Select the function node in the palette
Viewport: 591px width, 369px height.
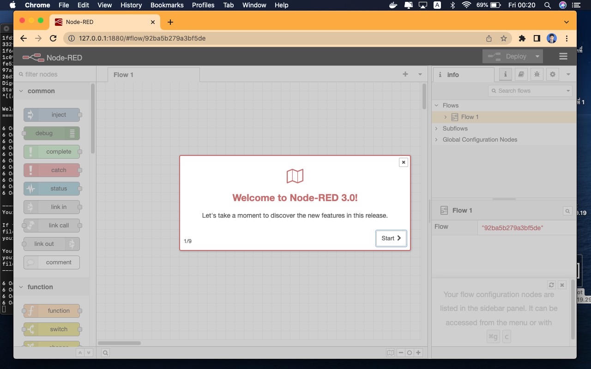pyautogui.click(x=52, y=311)
